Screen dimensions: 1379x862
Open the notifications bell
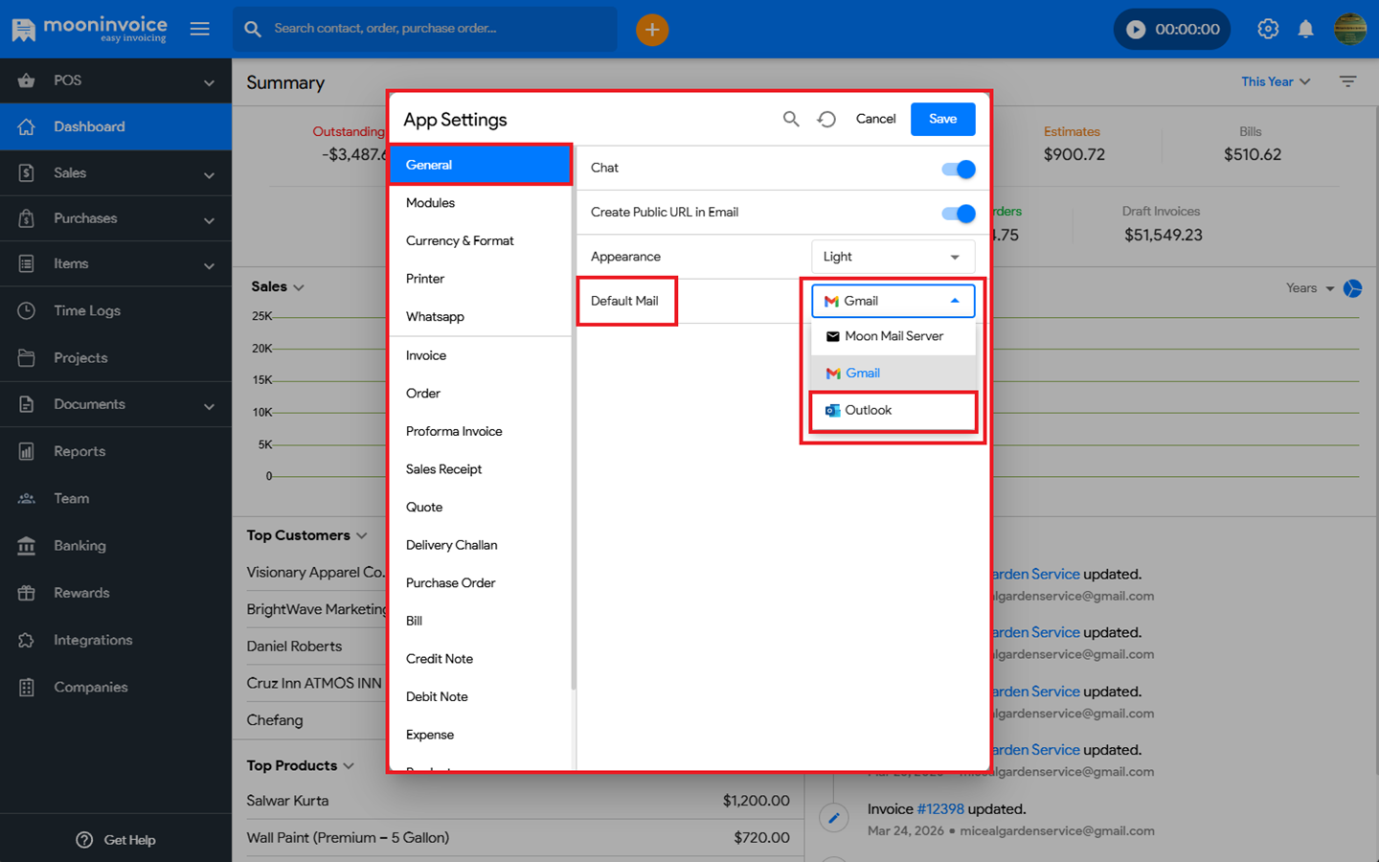[x=1305, y=30]
